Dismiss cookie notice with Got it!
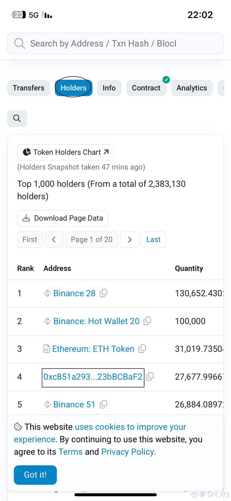This screenshot has width=231, height=501. [x=35, y=475]
